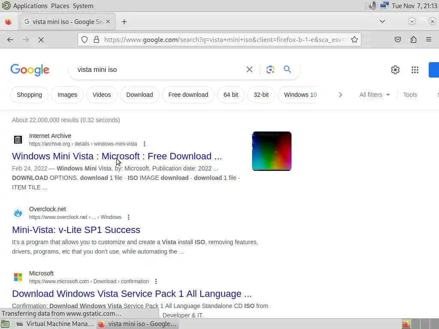Submit search with the magnifier icon

(x=287, y=69)
